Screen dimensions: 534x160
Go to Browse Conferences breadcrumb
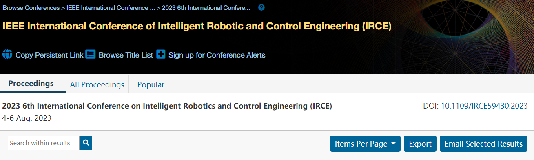pos(31,8)
